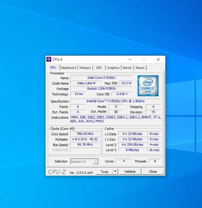
Task: Click the Close button at bottom
Action: click(153, 172)
